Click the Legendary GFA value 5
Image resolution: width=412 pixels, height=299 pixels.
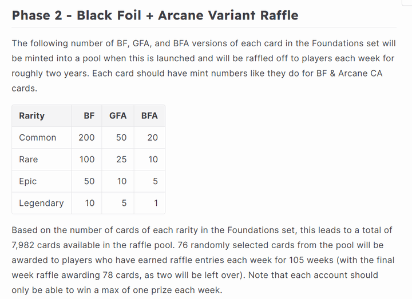124,203
